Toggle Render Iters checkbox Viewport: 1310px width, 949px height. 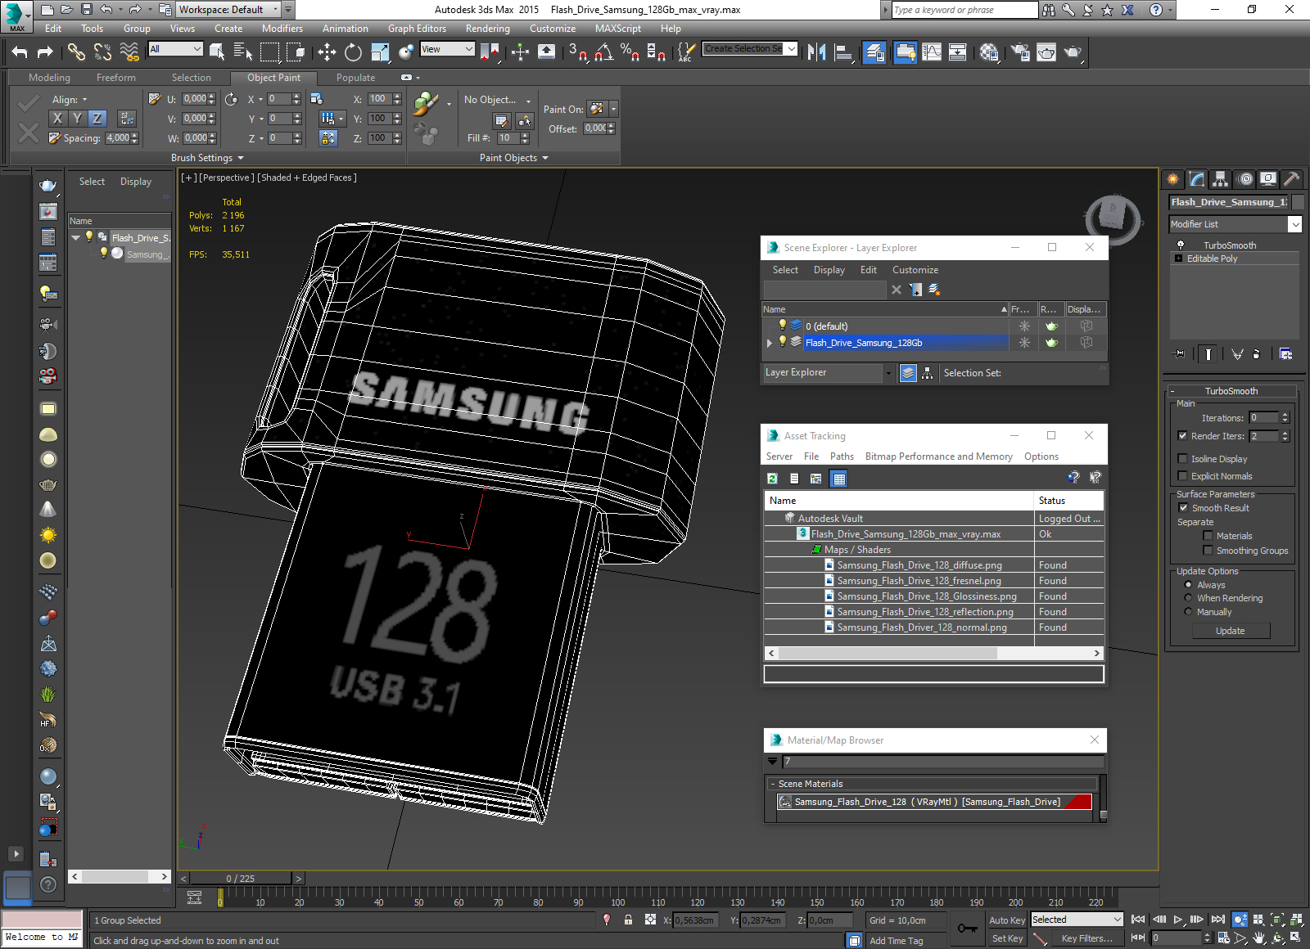click(x=1182, y=436)
